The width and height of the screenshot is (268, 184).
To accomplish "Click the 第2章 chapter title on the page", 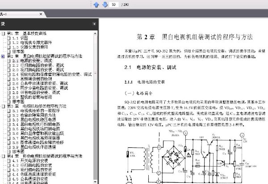I will tap(195, 37).
